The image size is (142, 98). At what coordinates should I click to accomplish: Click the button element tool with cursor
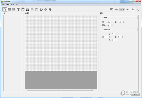click(27, 9)
